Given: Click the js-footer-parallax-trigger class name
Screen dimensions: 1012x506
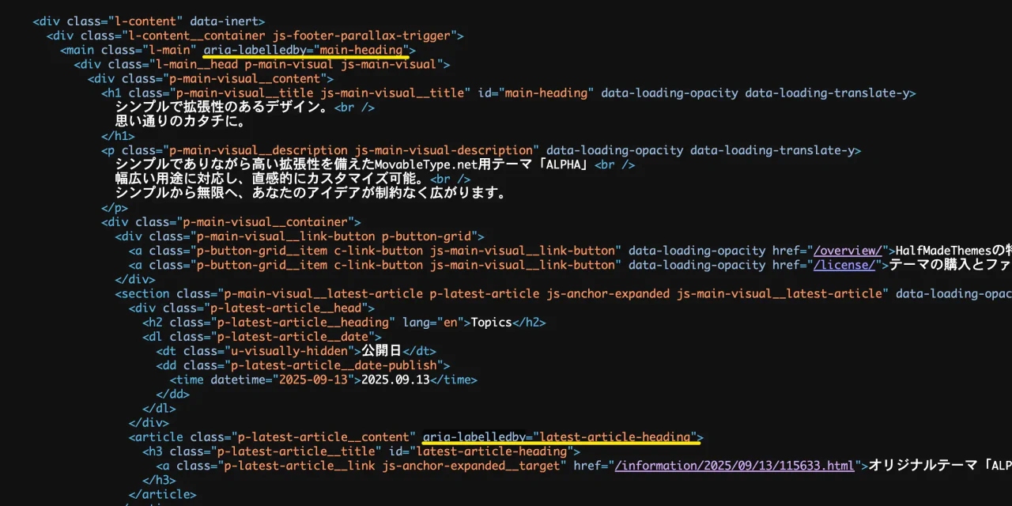Looking at the screenshot, I should click(364, 36).
